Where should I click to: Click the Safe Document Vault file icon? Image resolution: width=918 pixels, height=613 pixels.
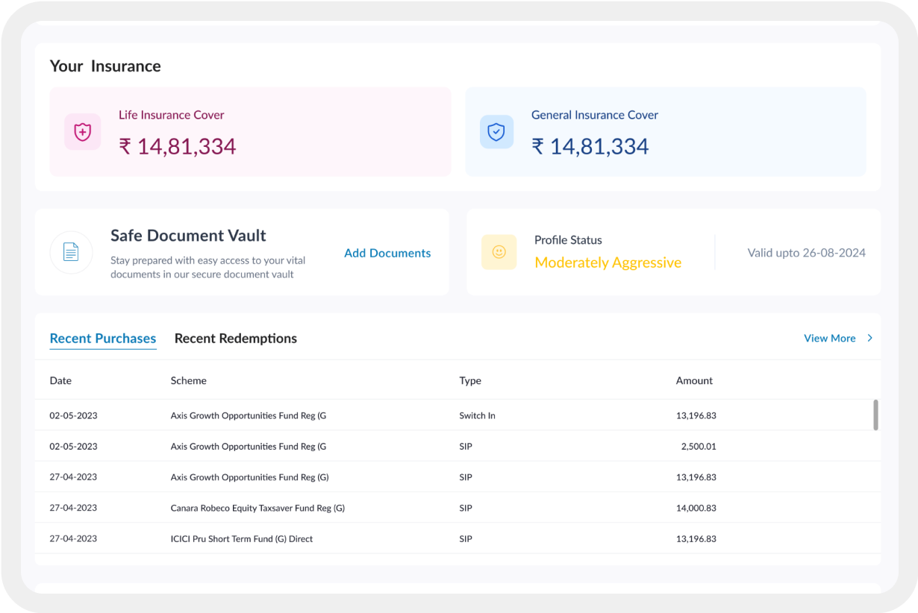(x=71, y=252)
